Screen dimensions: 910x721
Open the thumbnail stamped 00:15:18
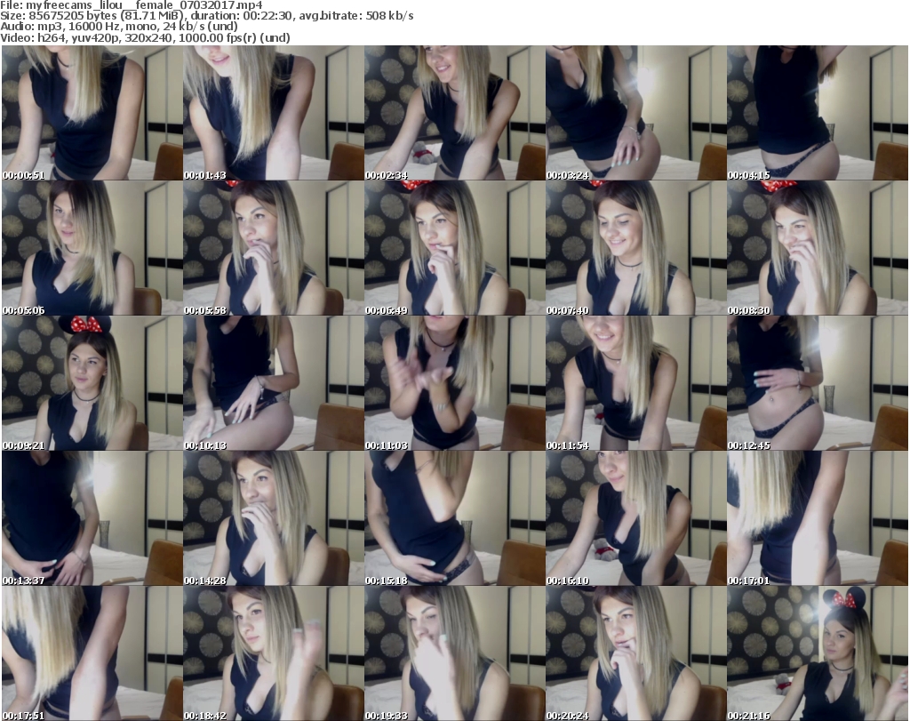[454, 518]
